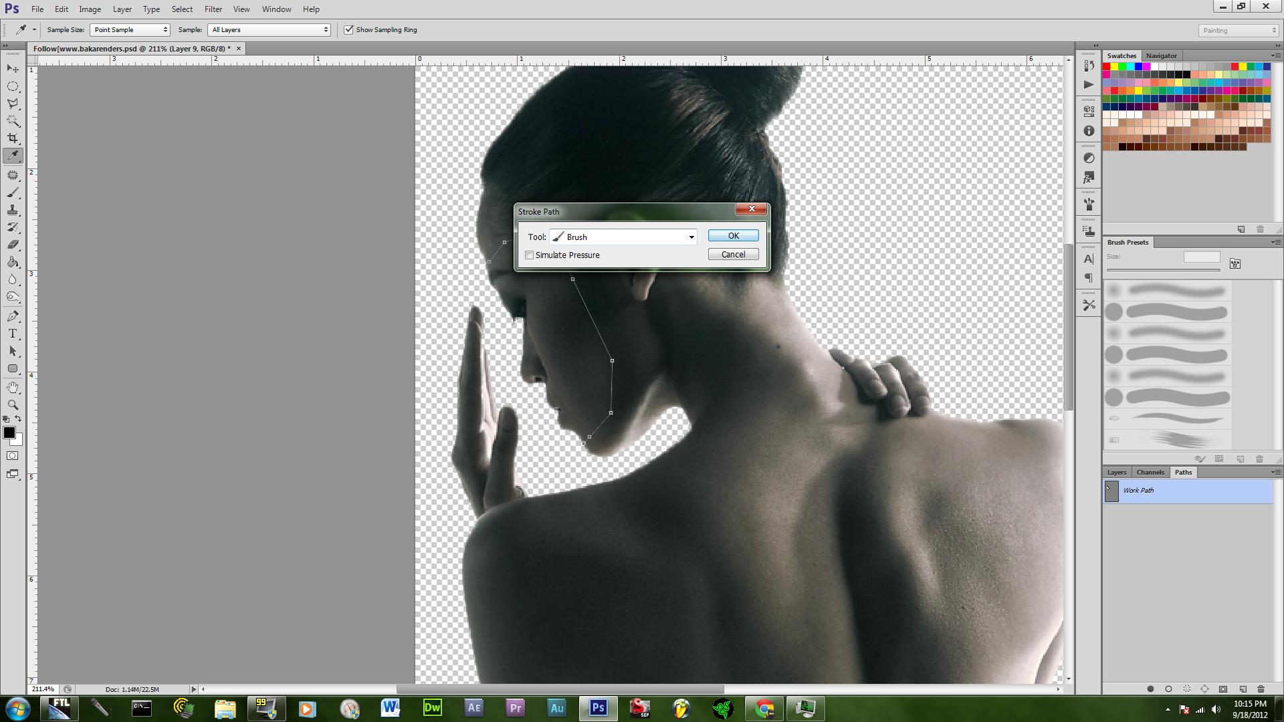
Task: Open the Sample Size dropdown
Action: pos(130,30)
